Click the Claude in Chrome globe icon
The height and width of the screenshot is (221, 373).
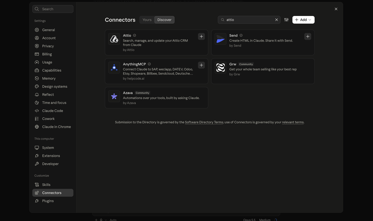point(37,127)
